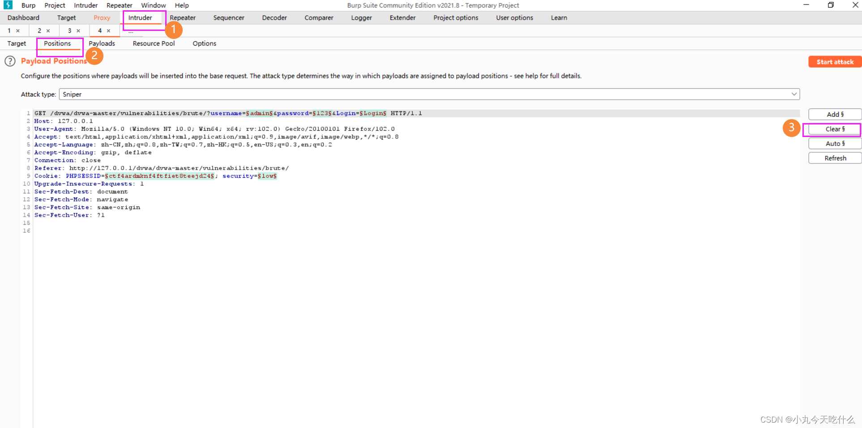The width and height of the screenshot is (862, 428).
Task: Click the Accept-Language header line
Action: point(183,145)
